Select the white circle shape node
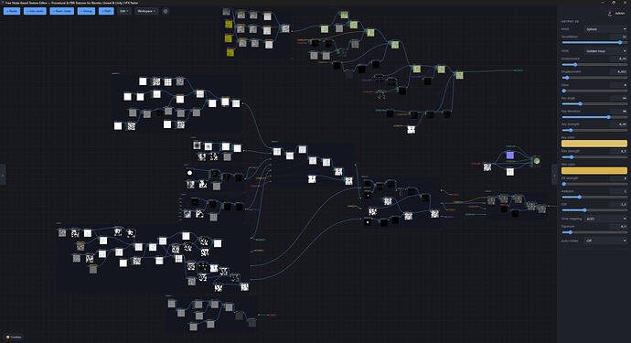Screen dimensions: 631x343 [189, 173]
